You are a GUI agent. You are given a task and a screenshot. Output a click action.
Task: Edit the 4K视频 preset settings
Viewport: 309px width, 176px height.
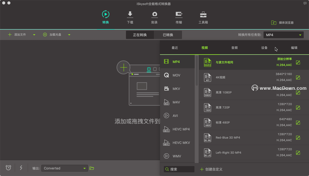298,77
